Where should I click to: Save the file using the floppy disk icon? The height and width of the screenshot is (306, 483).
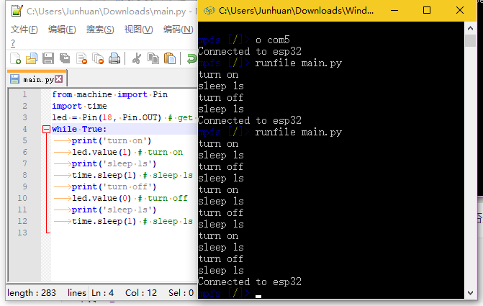48,58
